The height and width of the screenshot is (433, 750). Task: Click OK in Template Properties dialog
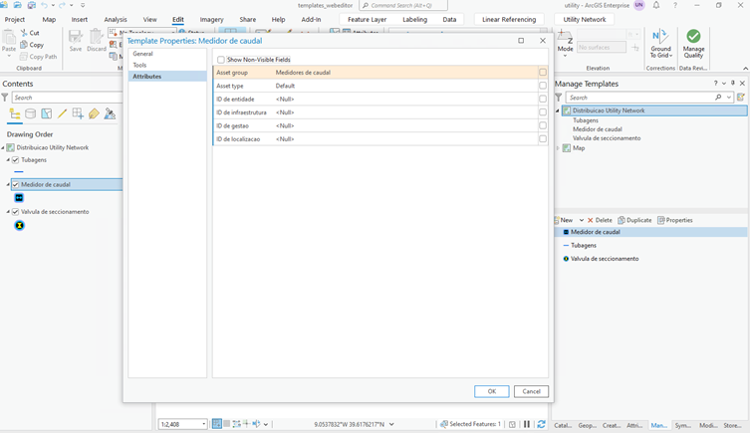click(492, 391)
